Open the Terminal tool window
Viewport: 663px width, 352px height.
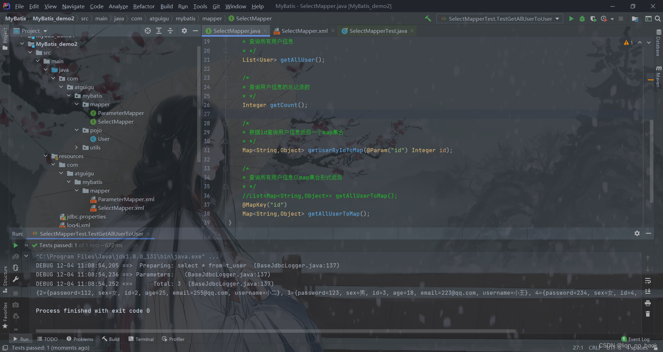coord(141,339)
